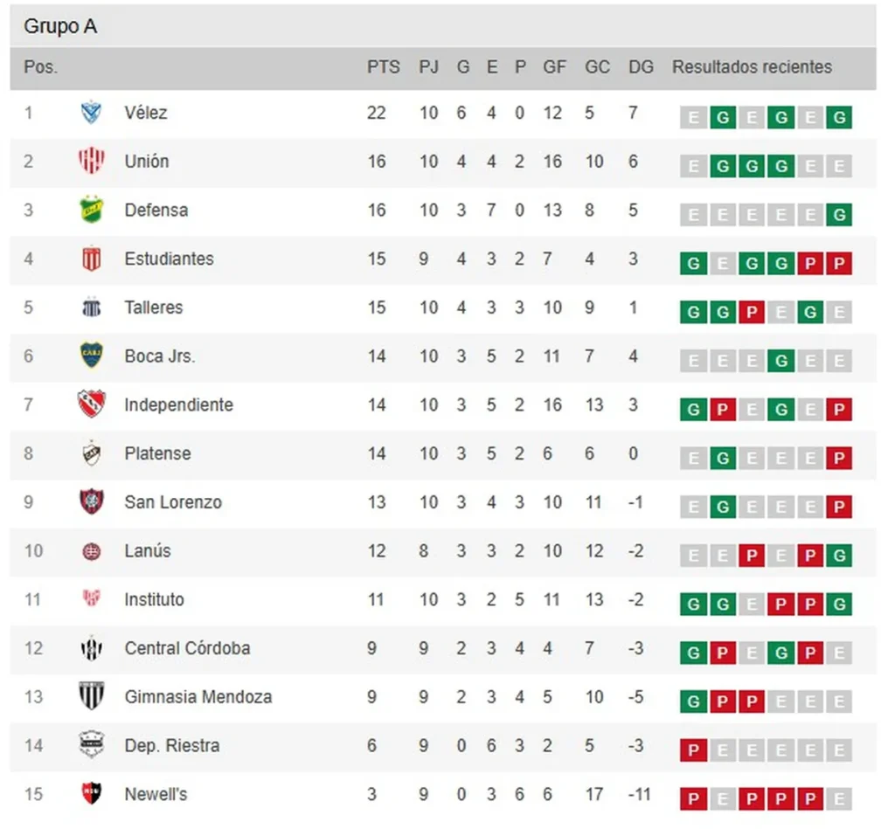Click the Resultados recientes column header
Screen dimensions: 895x829
(x=752, y=67)
